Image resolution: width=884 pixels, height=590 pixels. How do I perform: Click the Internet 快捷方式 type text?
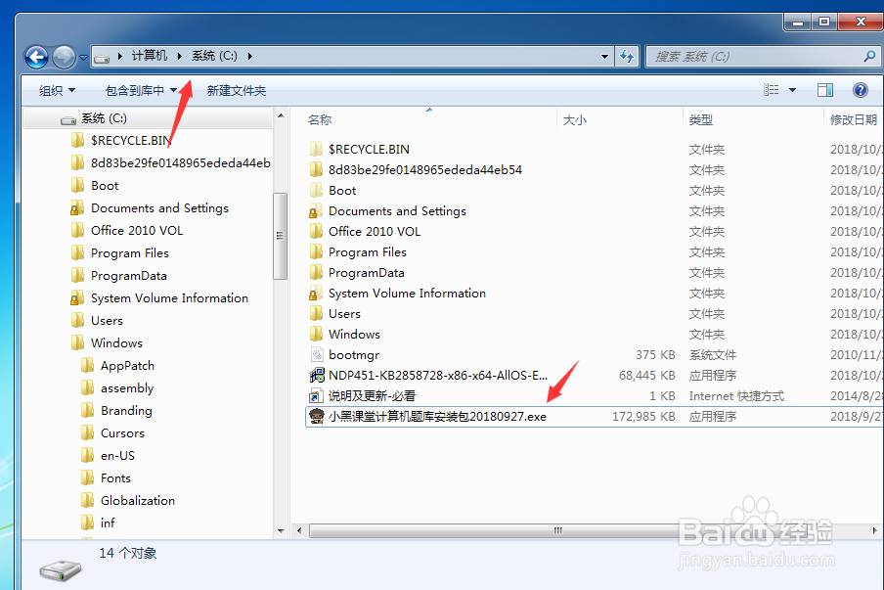[x=736, y=396]
